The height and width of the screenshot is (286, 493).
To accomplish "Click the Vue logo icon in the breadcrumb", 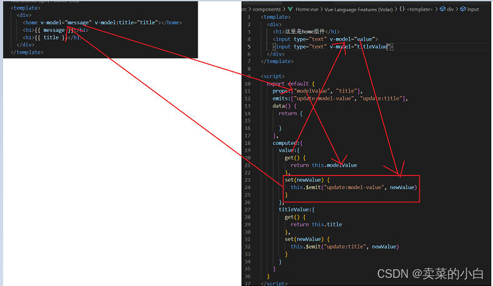I will pyautogui.click(x=291, y=9).
